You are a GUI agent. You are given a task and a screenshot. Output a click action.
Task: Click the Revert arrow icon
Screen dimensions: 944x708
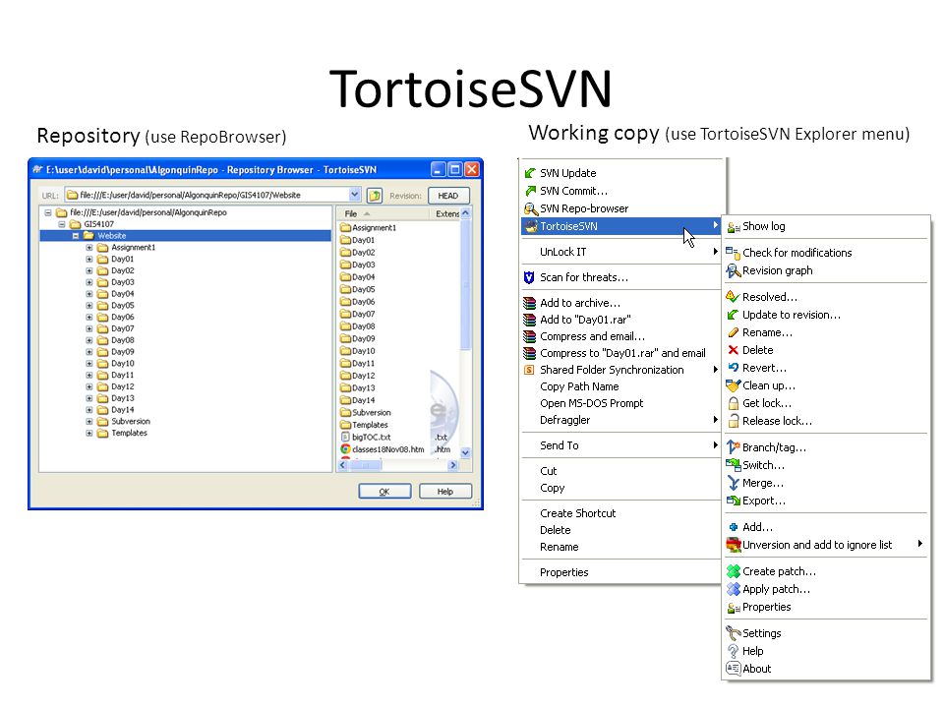coord(733,368)
